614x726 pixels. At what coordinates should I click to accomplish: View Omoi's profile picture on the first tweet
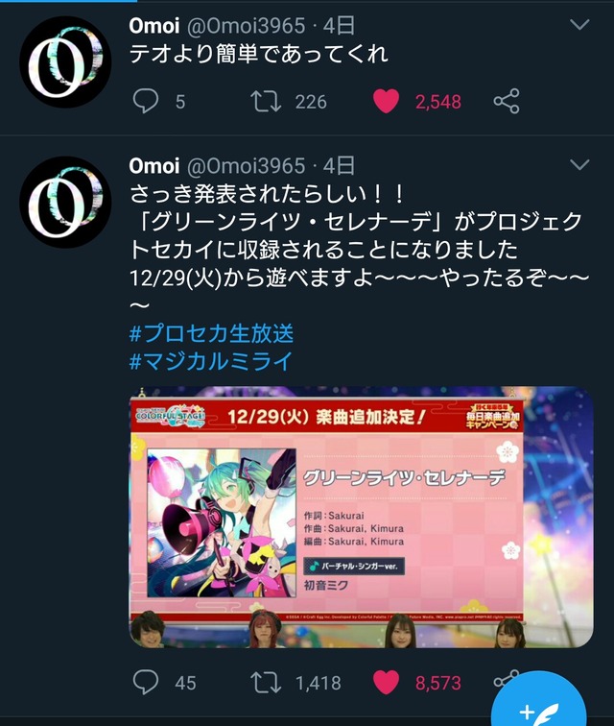[x=65, y=62]
